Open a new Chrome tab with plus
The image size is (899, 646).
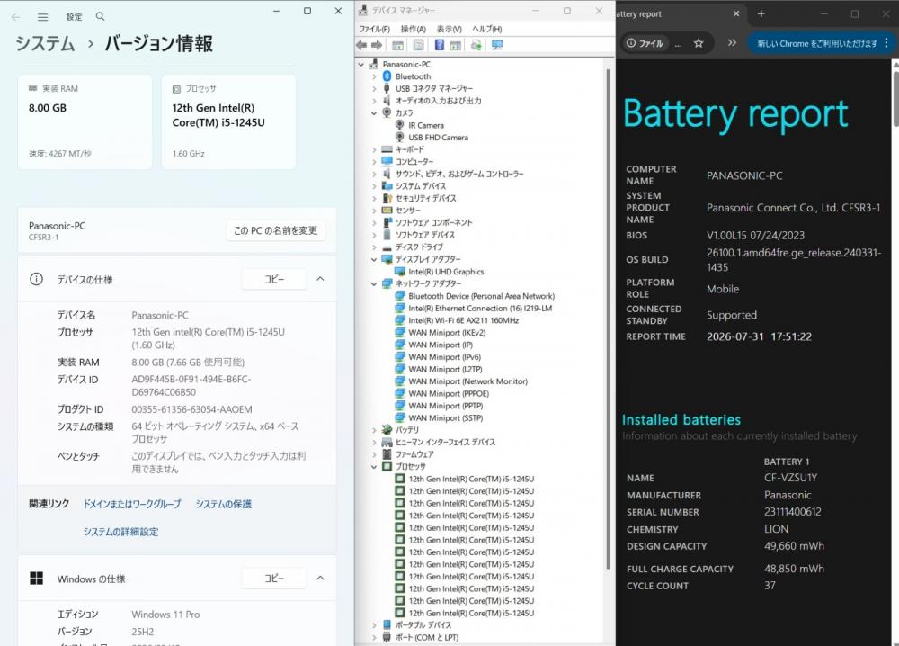click(761, 13)
